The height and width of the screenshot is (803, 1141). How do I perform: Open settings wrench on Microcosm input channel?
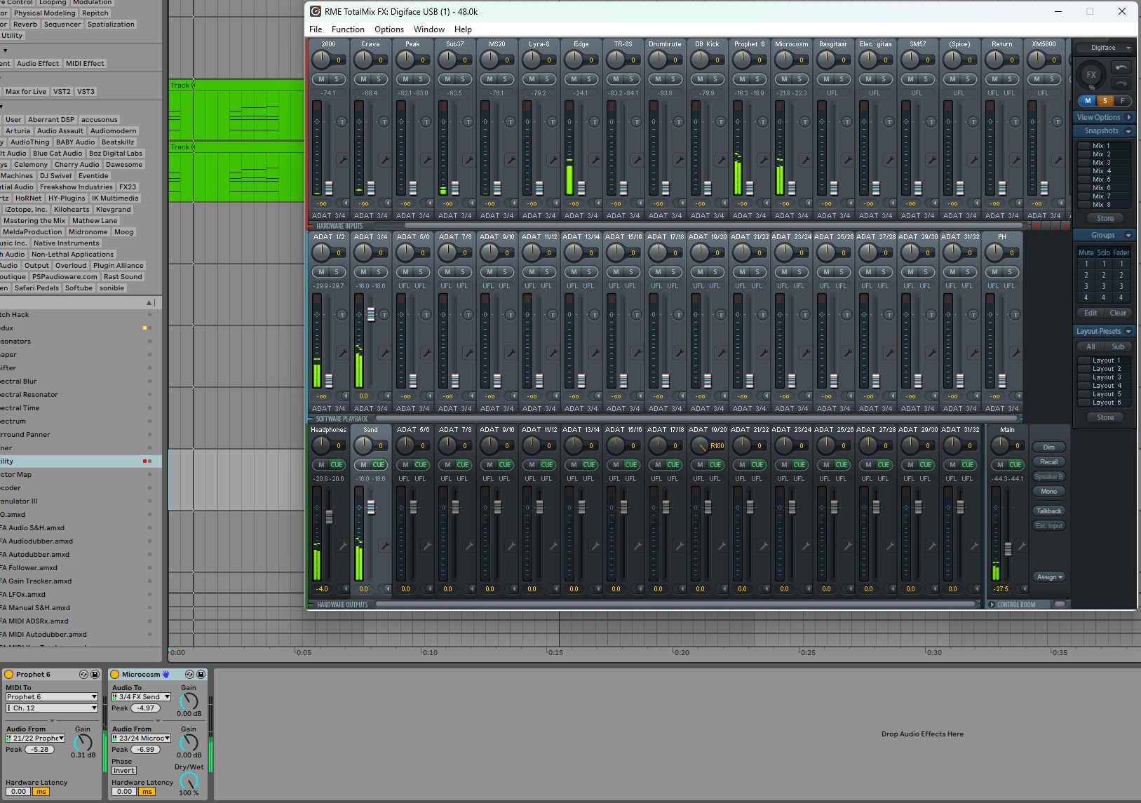805,161
